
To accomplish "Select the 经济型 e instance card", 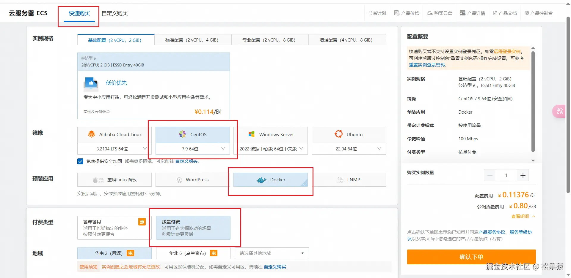I will [x=153, y=86].
